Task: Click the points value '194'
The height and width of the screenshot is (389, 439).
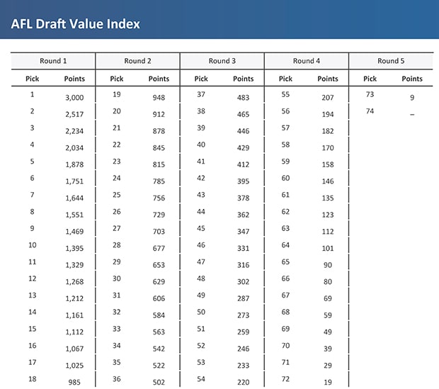Action: pyautogui.click(x=328, y=114)
